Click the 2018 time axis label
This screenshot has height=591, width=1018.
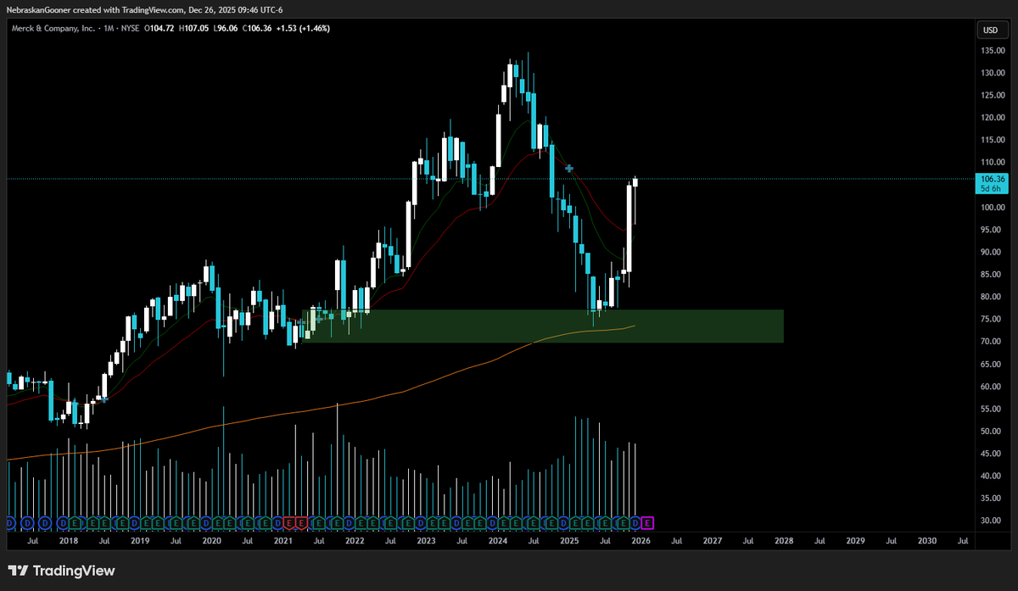click(69, 540)
